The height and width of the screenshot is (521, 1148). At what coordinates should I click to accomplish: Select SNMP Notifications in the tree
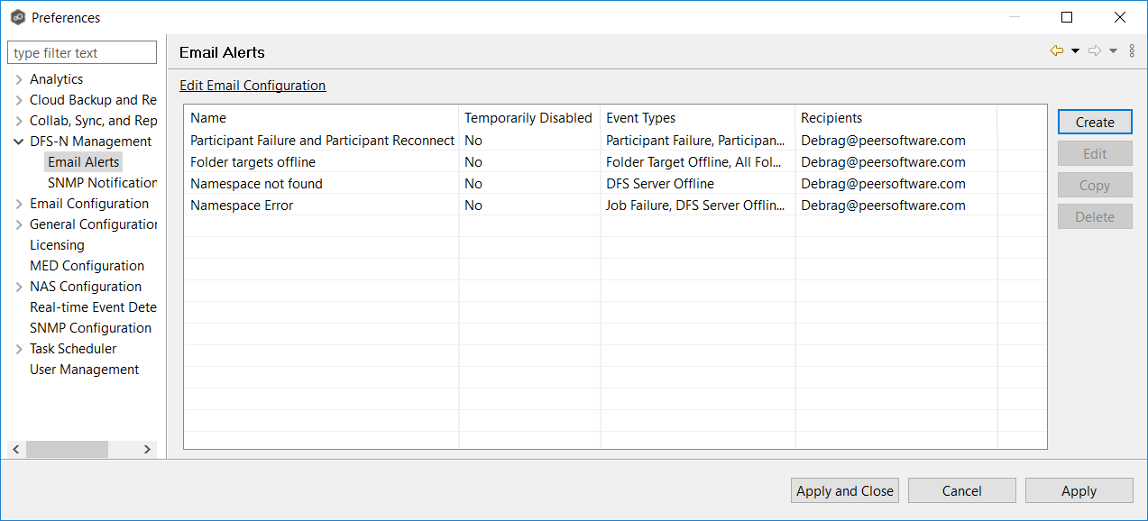click(102, 183)
